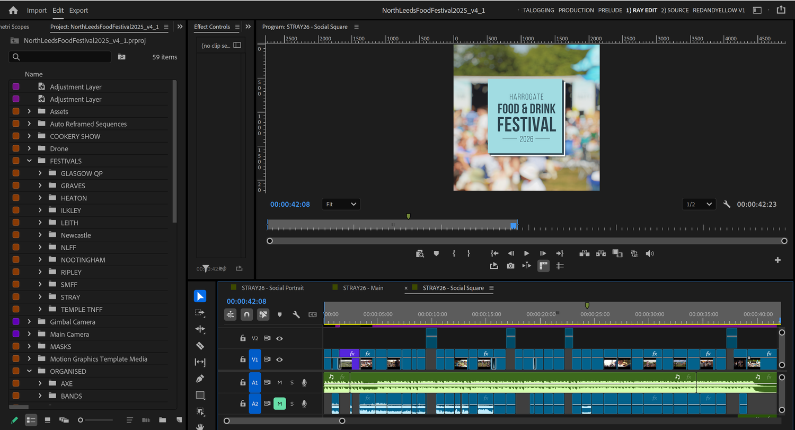Click the Project panel thumbnail zoom slider
The image size is (795, 430).
[x=95, y=420]
